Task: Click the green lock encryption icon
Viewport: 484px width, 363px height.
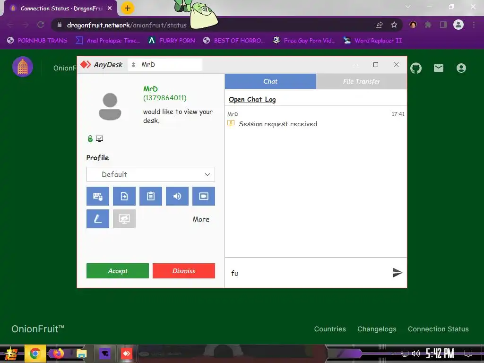Action: (90, 138)
